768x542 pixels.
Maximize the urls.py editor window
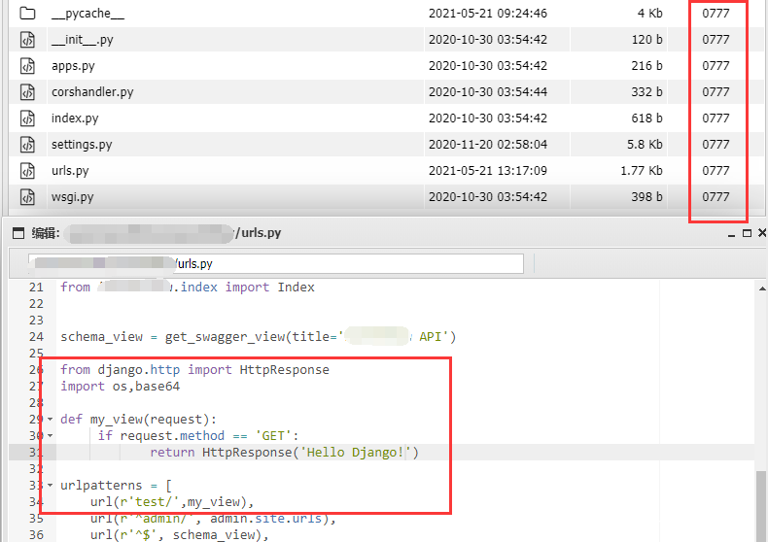click(747, 233)
